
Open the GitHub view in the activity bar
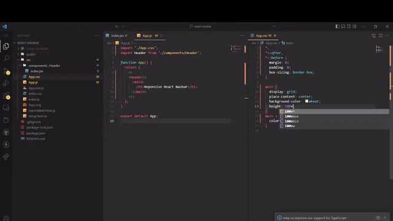[x=6, y=133]
